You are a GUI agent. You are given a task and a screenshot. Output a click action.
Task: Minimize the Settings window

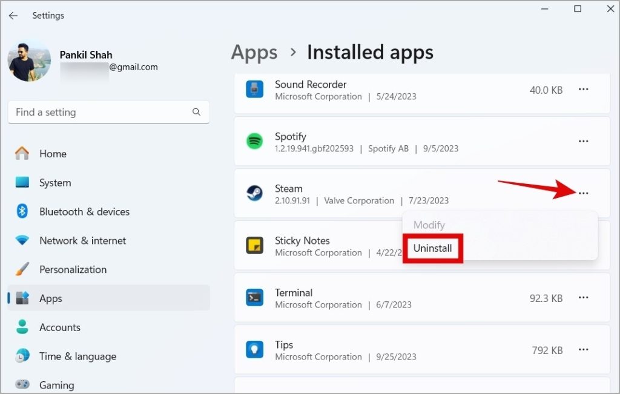544,8
